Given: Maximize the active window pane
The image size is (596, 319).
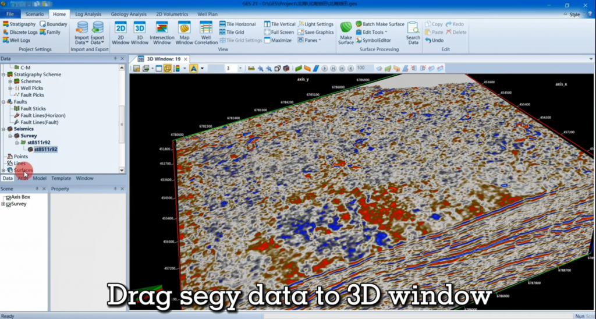Looking at the screenshot, I should pyautogui.click(x=278, y=40).
